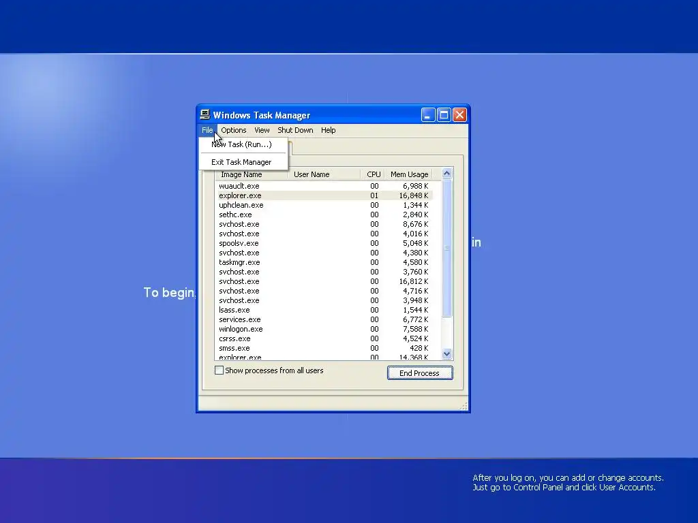Click the 1,344 K memory value

[x=415, y=206]
